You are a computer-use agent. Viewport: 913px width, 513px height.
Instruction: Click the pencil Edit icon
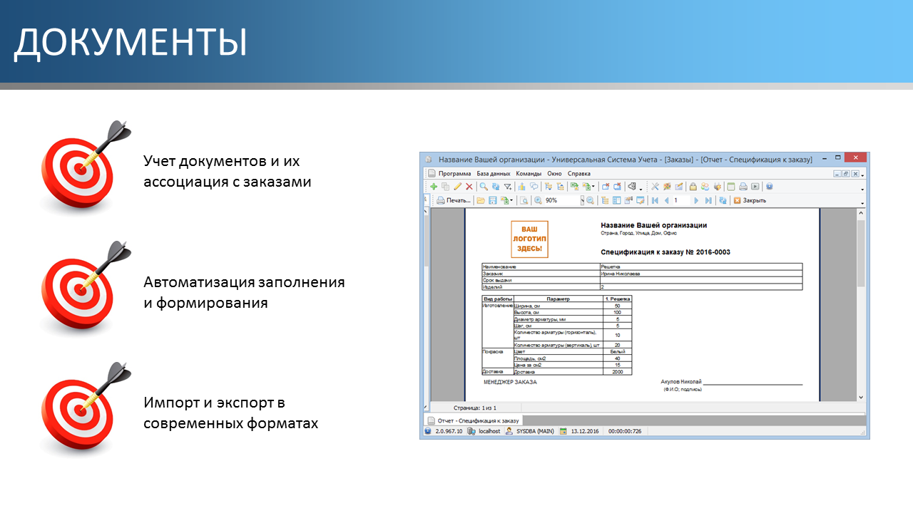coord(458,187)
